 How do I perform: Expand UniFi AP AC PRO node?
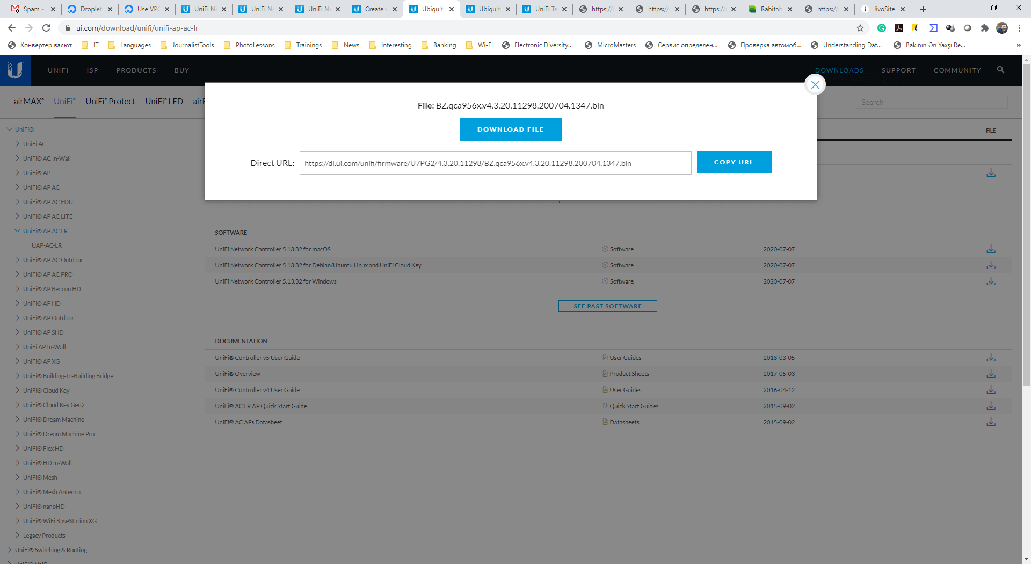[18, 274]
